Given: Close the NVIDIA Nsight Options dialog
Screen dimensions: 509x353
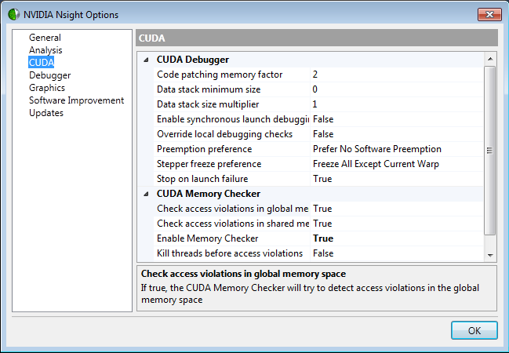Looking at the screenshot, I should coord(487,14).
